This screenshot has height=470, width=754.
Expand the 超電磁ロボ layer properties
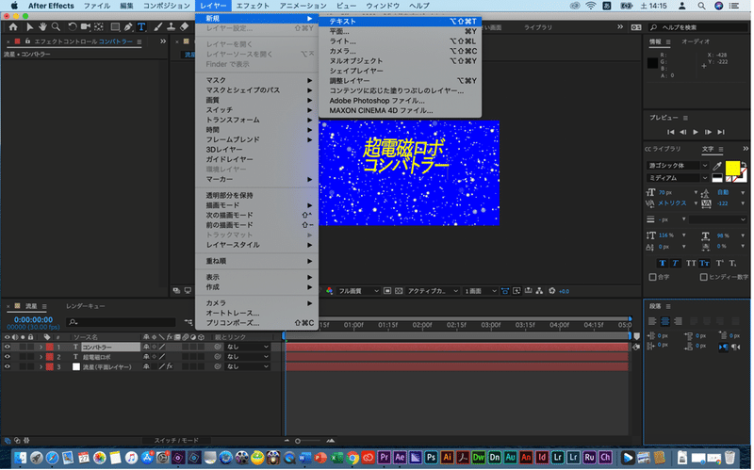click(x=41, y=357)
